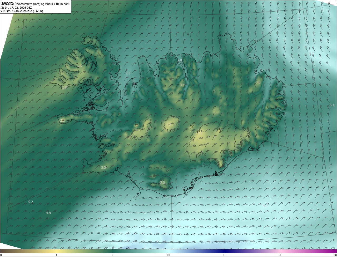Select the 2.8 value label on the map
The width and height of the screenshot is (337, 257).
(x=64, y=87)
